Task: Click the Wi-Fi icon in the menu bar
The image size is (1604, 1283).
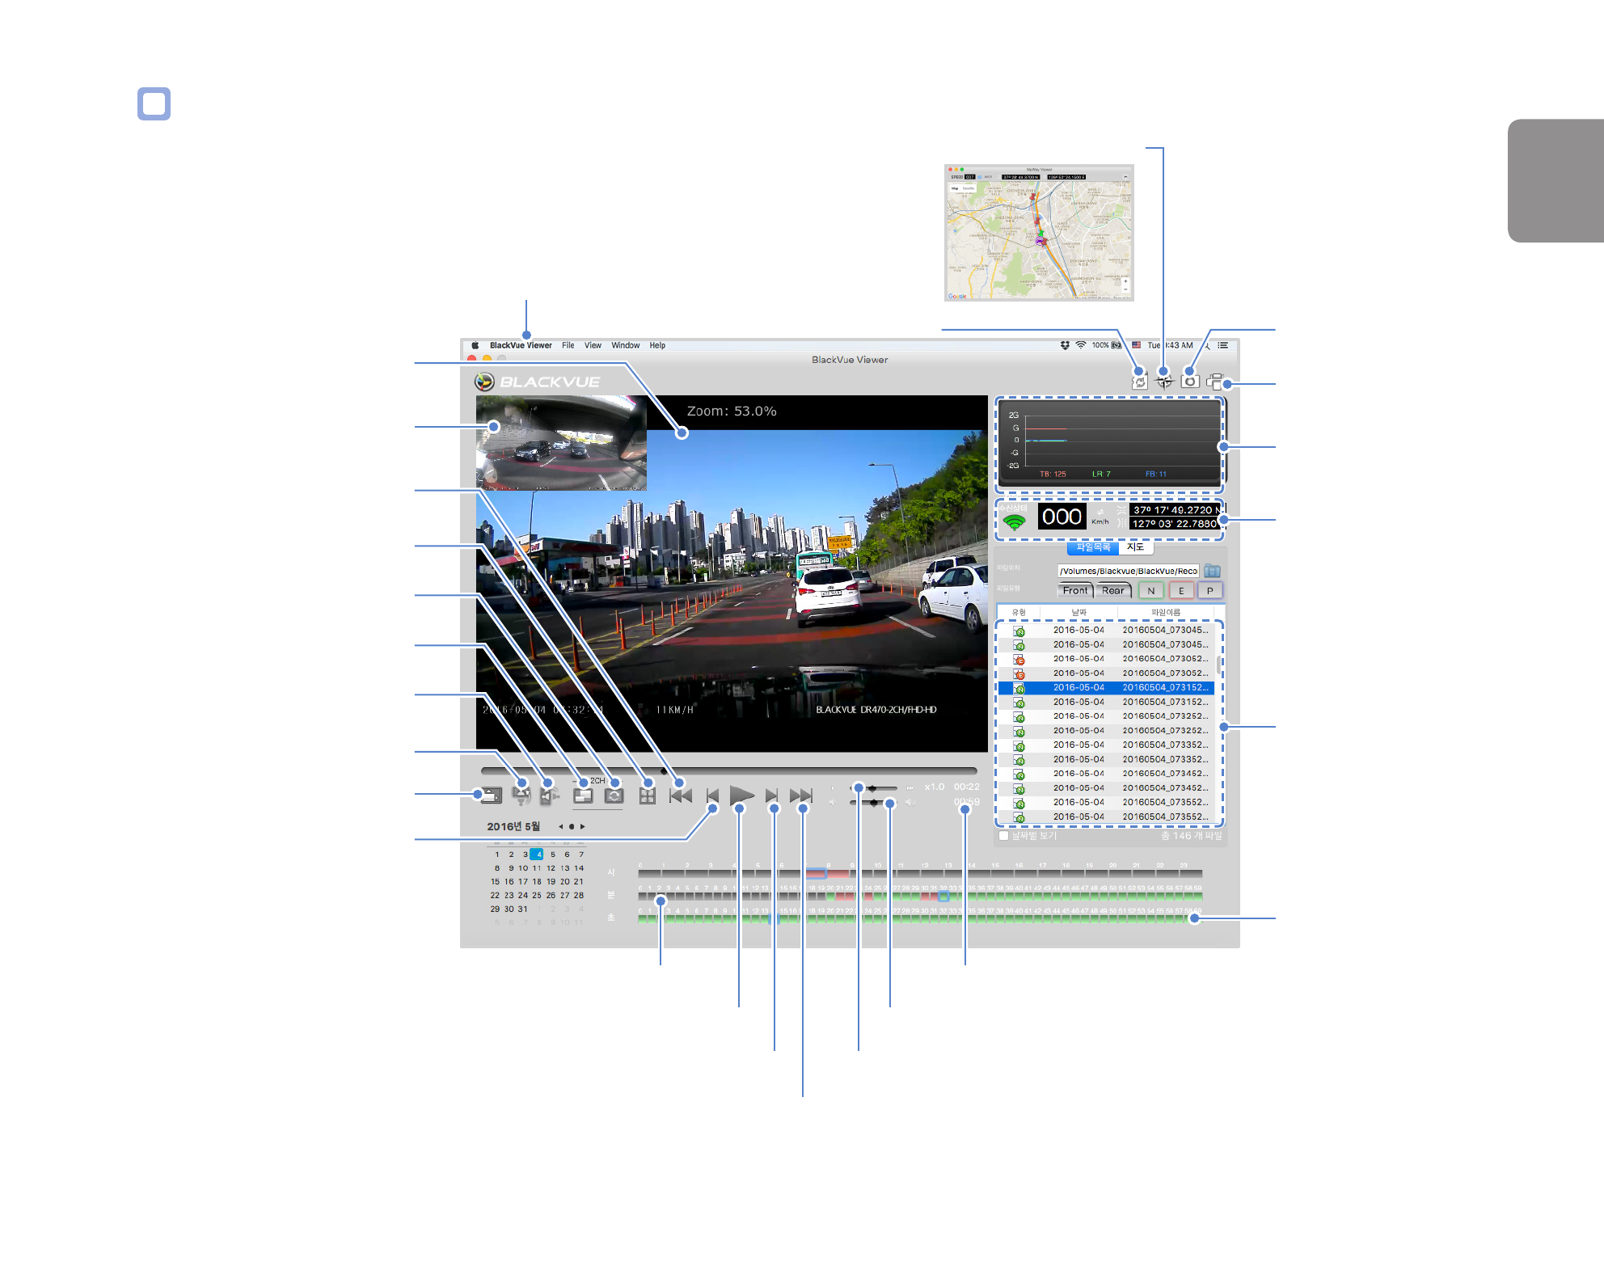Action: 1081,345
